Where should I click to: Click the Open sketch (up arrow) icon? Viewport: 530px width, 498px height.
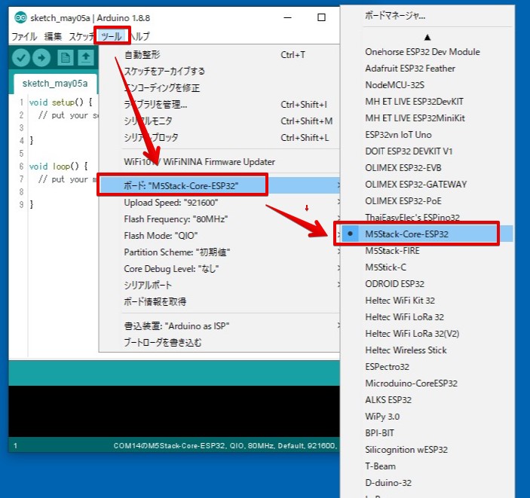(x=86, y=58)
